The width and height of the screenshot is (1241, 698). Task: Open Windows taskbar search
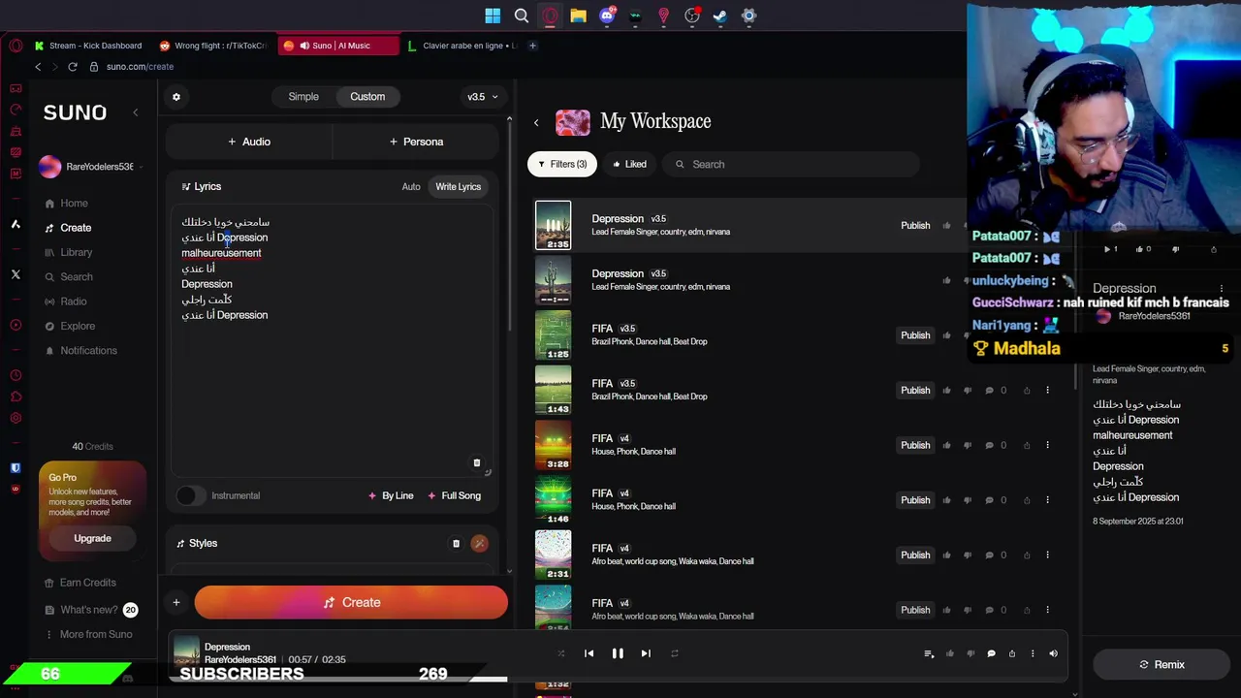click(522, 16)
